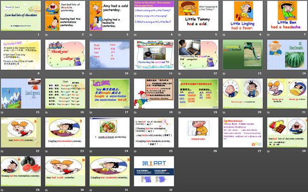Click the animation star under slide 29

(x=2, y=190)
